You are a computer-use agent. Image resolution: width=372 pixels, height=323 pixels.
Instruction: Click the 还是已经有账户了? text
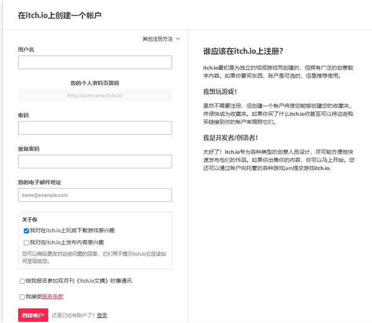pos(73,316)
